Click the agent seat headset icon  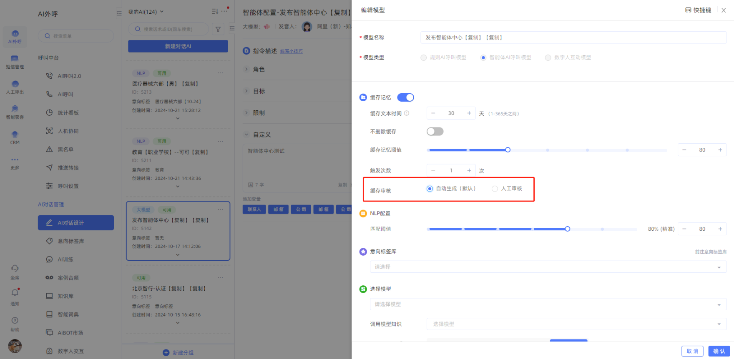(x=15, y=269)
